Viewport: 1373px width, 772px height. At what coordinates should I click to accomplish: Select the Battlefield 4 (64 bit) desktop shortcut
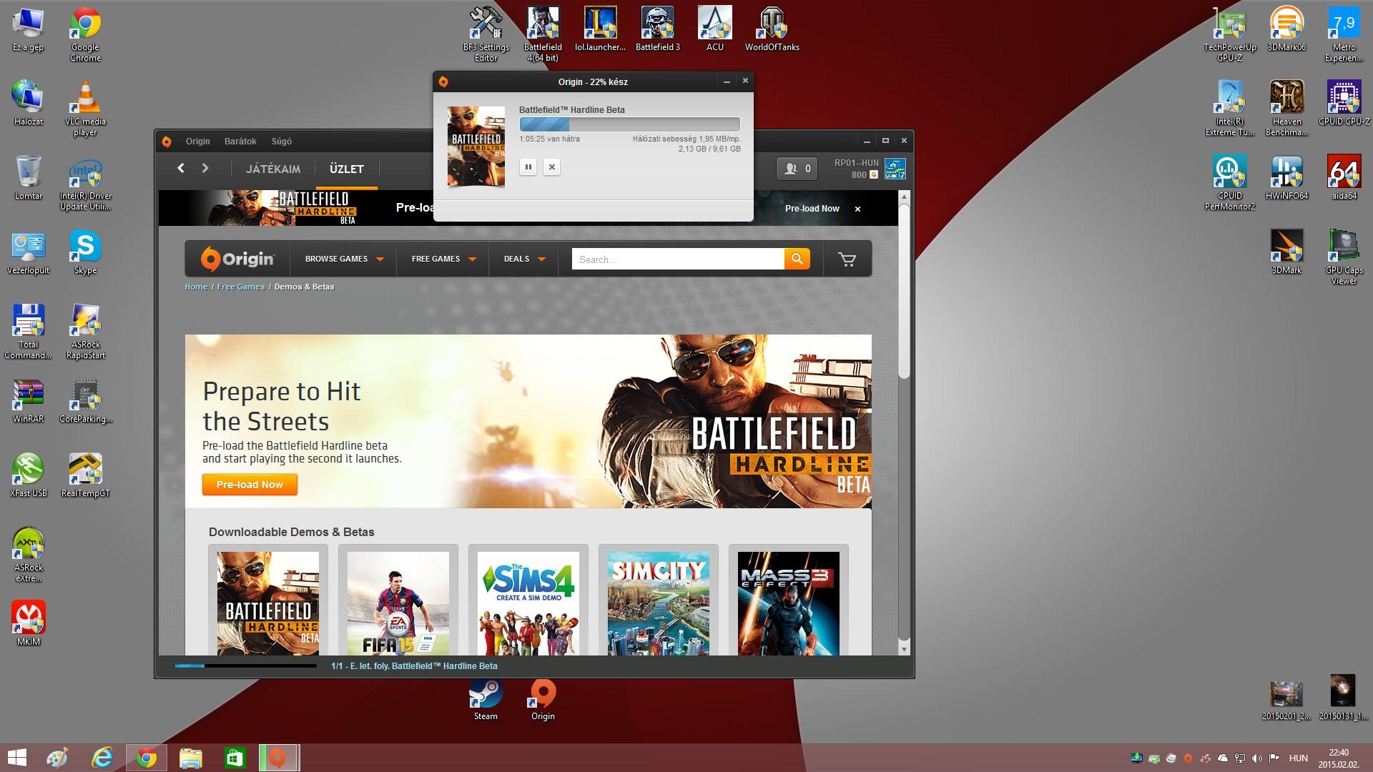543,34
